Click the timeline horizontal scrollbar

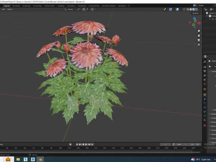point(100,152)
